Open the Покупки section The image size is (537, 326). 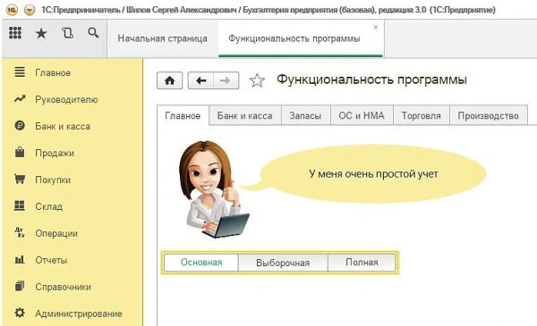click(72, 180)
